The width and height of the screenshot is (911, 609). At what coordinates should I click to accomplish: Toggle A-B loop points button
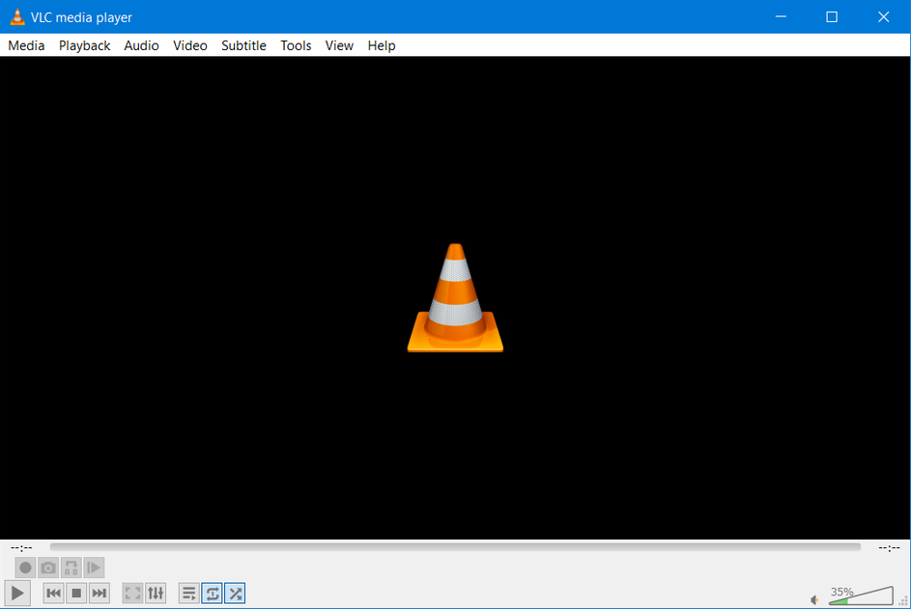pyautogui.click(x=71, y=567)
